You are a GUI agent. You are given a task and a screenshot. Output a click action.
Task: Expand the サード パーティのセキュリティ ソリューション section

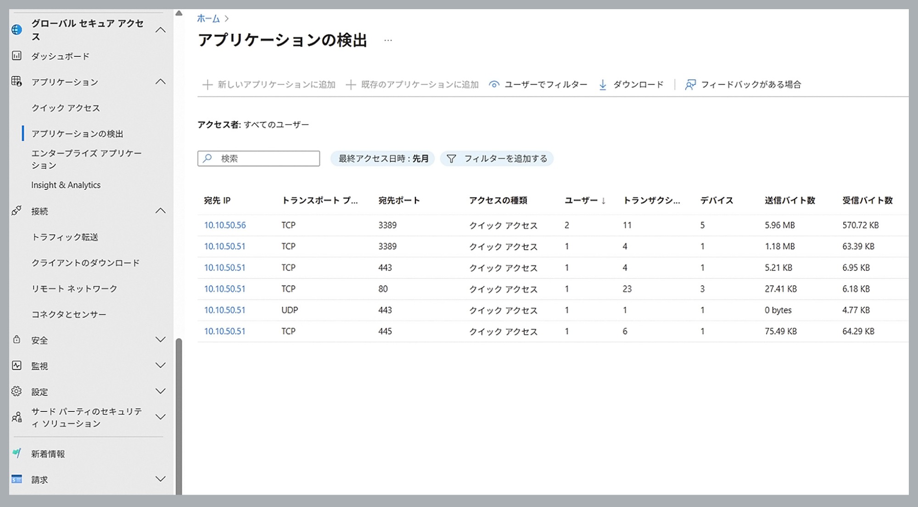(x=161, y=417)
